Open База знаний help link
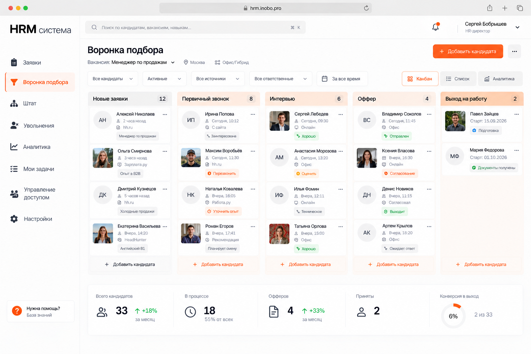 (x=39, y=315)
